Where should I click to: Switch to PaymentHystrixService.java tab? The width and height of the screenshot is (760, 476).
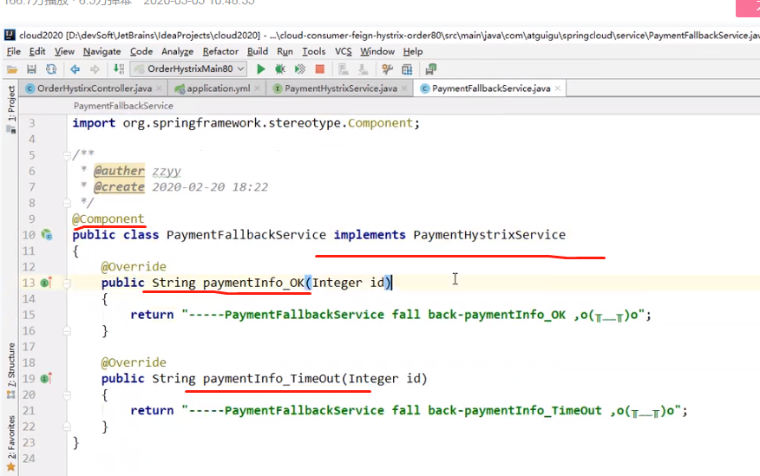341,88
